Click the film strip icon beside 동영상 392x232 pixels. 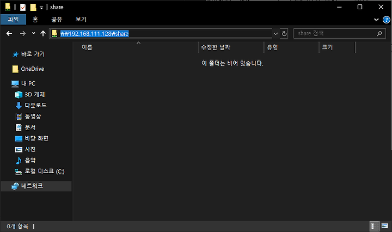19,117
